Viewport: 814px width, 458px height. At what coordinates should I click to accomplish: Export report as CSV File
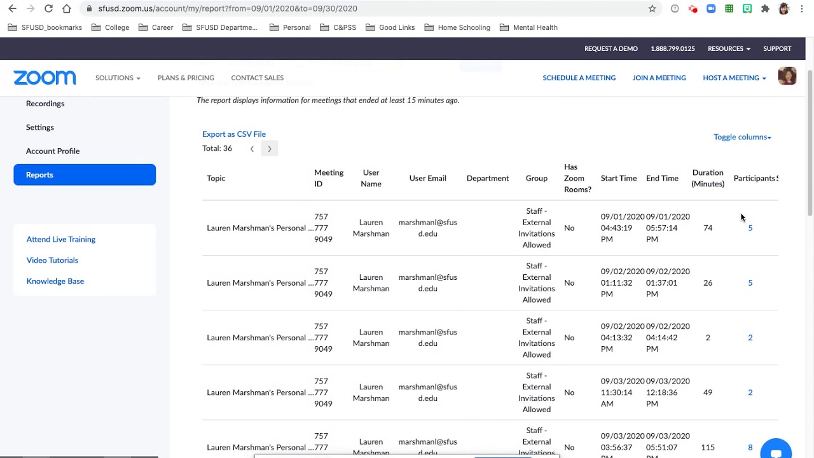point(234,134)
